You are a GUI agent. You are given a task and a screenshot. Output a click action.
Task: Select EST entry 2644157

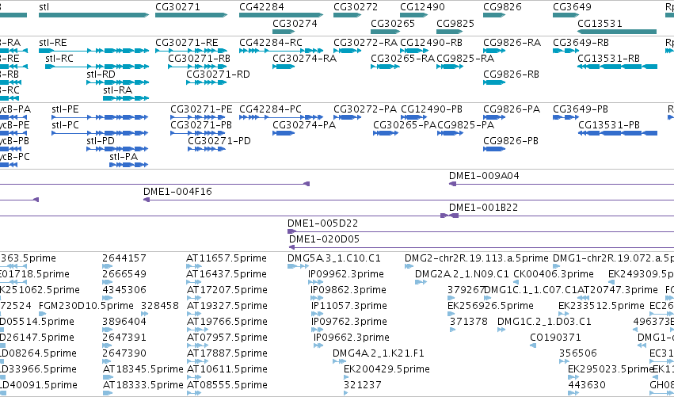(107, 267)
